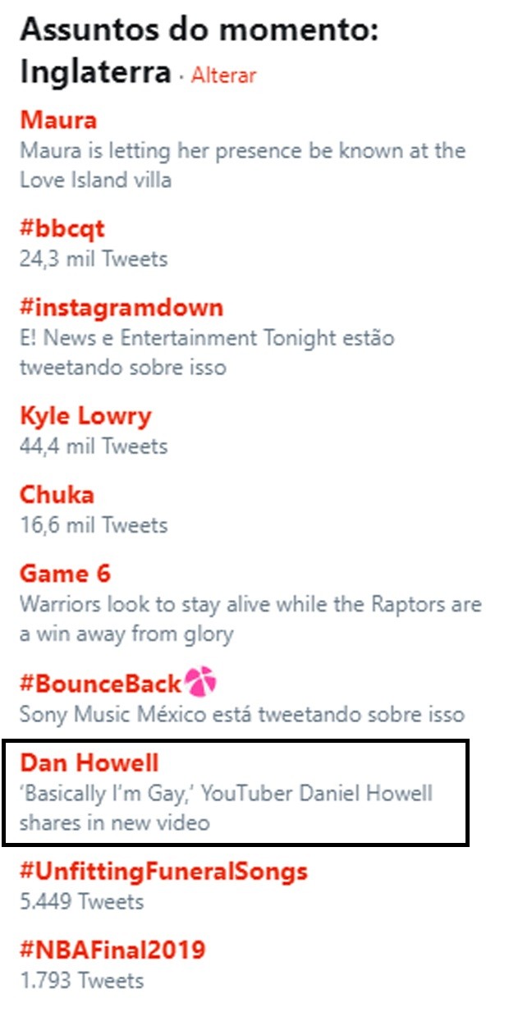Click the Assuntos do momento heading
Image resolution: width=509 pixels, height=1012 pixels.
pyautogui.click(x=199, y=30)
